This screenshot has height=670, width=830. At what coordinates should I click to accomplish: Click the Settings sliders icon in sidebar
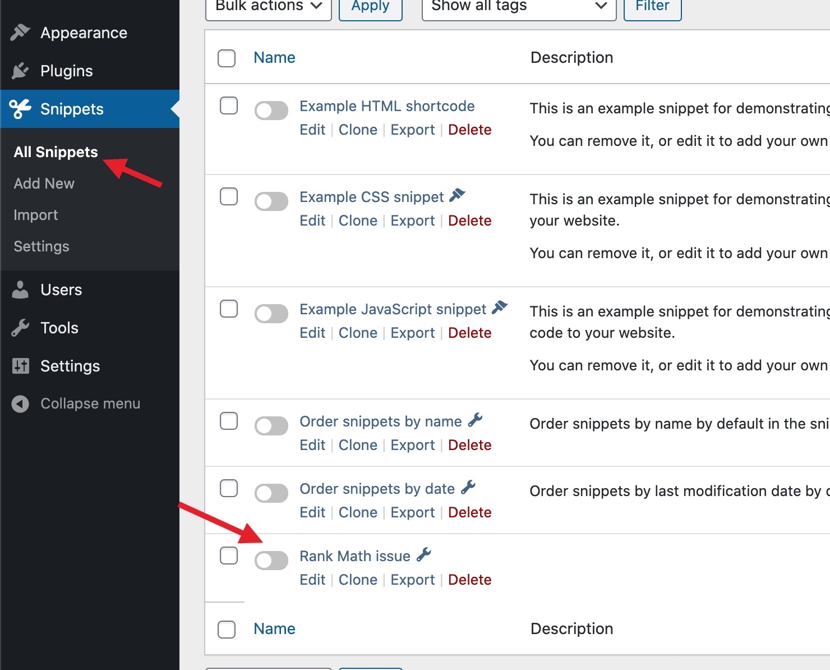click(20, 366)
